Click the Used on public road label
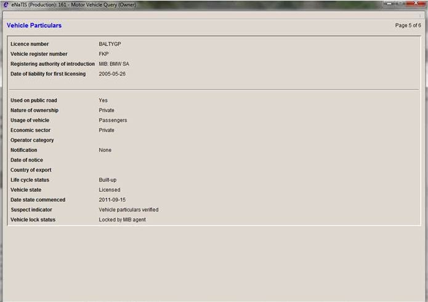The height and width of the screenshot is (302, 428). coord(34,100)
